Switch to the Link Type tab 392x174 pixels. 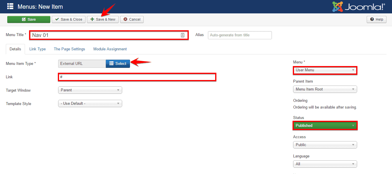(x=38, y=49)
